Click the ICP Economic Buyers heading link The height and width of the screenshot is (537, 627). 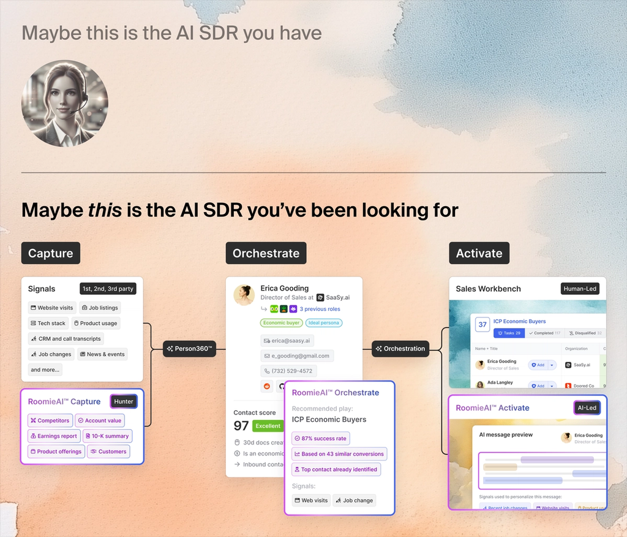[x=519, y=321]
